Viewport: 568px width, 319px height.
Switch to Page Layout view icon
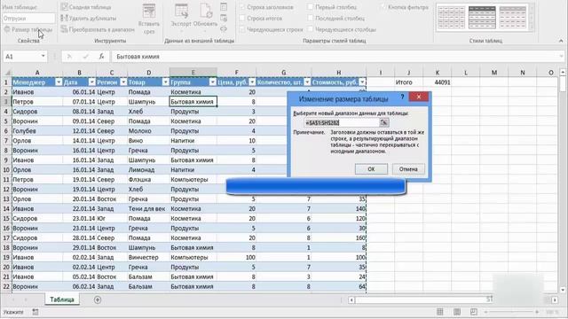pyautogui.click(x=457, y=312)
